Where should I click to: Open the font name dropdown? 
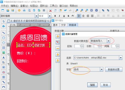click(x=36, y=16)
